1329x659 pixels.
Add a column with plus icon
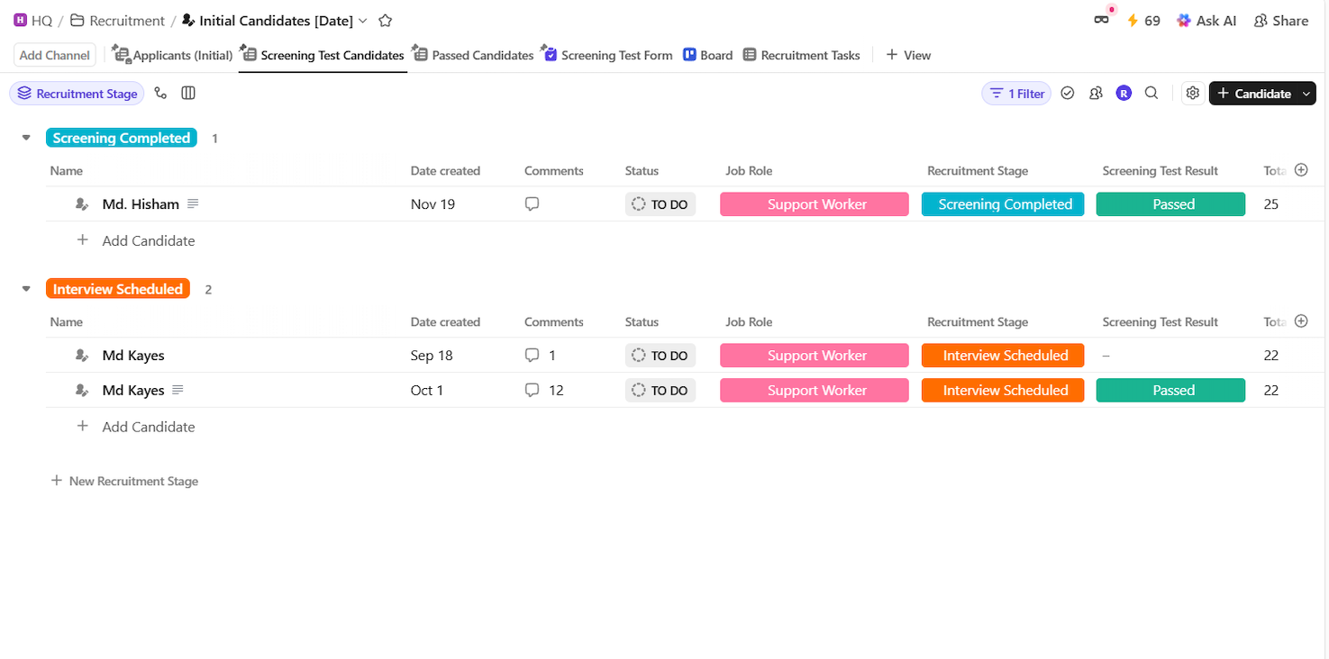[x=1300, y=170]
